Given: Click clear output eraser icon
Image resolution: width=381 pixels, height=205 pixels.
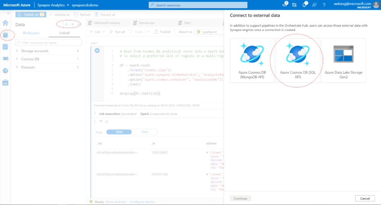Looking at the screenshot, I should 107,122.
